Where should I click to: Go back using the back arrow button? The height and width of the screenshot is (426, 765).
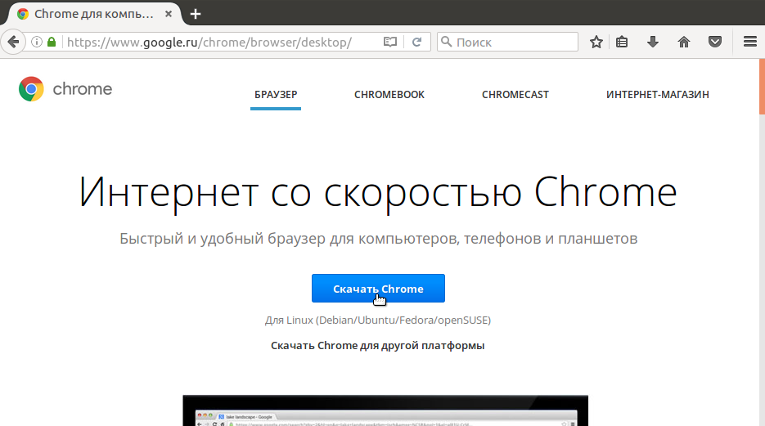coord(13,42)
